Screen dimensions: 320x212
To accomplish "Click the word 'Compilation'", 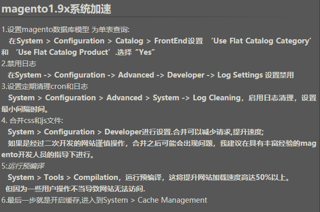I will [96, 177].
